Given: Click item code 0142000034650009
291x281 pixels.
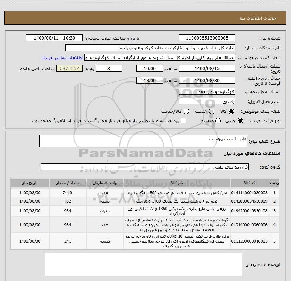Looking at the screenshot, I should coord(249,201).
